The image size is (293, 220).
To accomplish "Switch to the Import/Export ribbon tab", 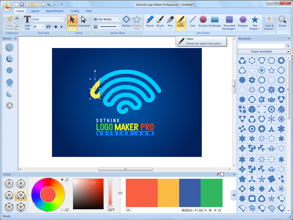I will tap(54, 11).
